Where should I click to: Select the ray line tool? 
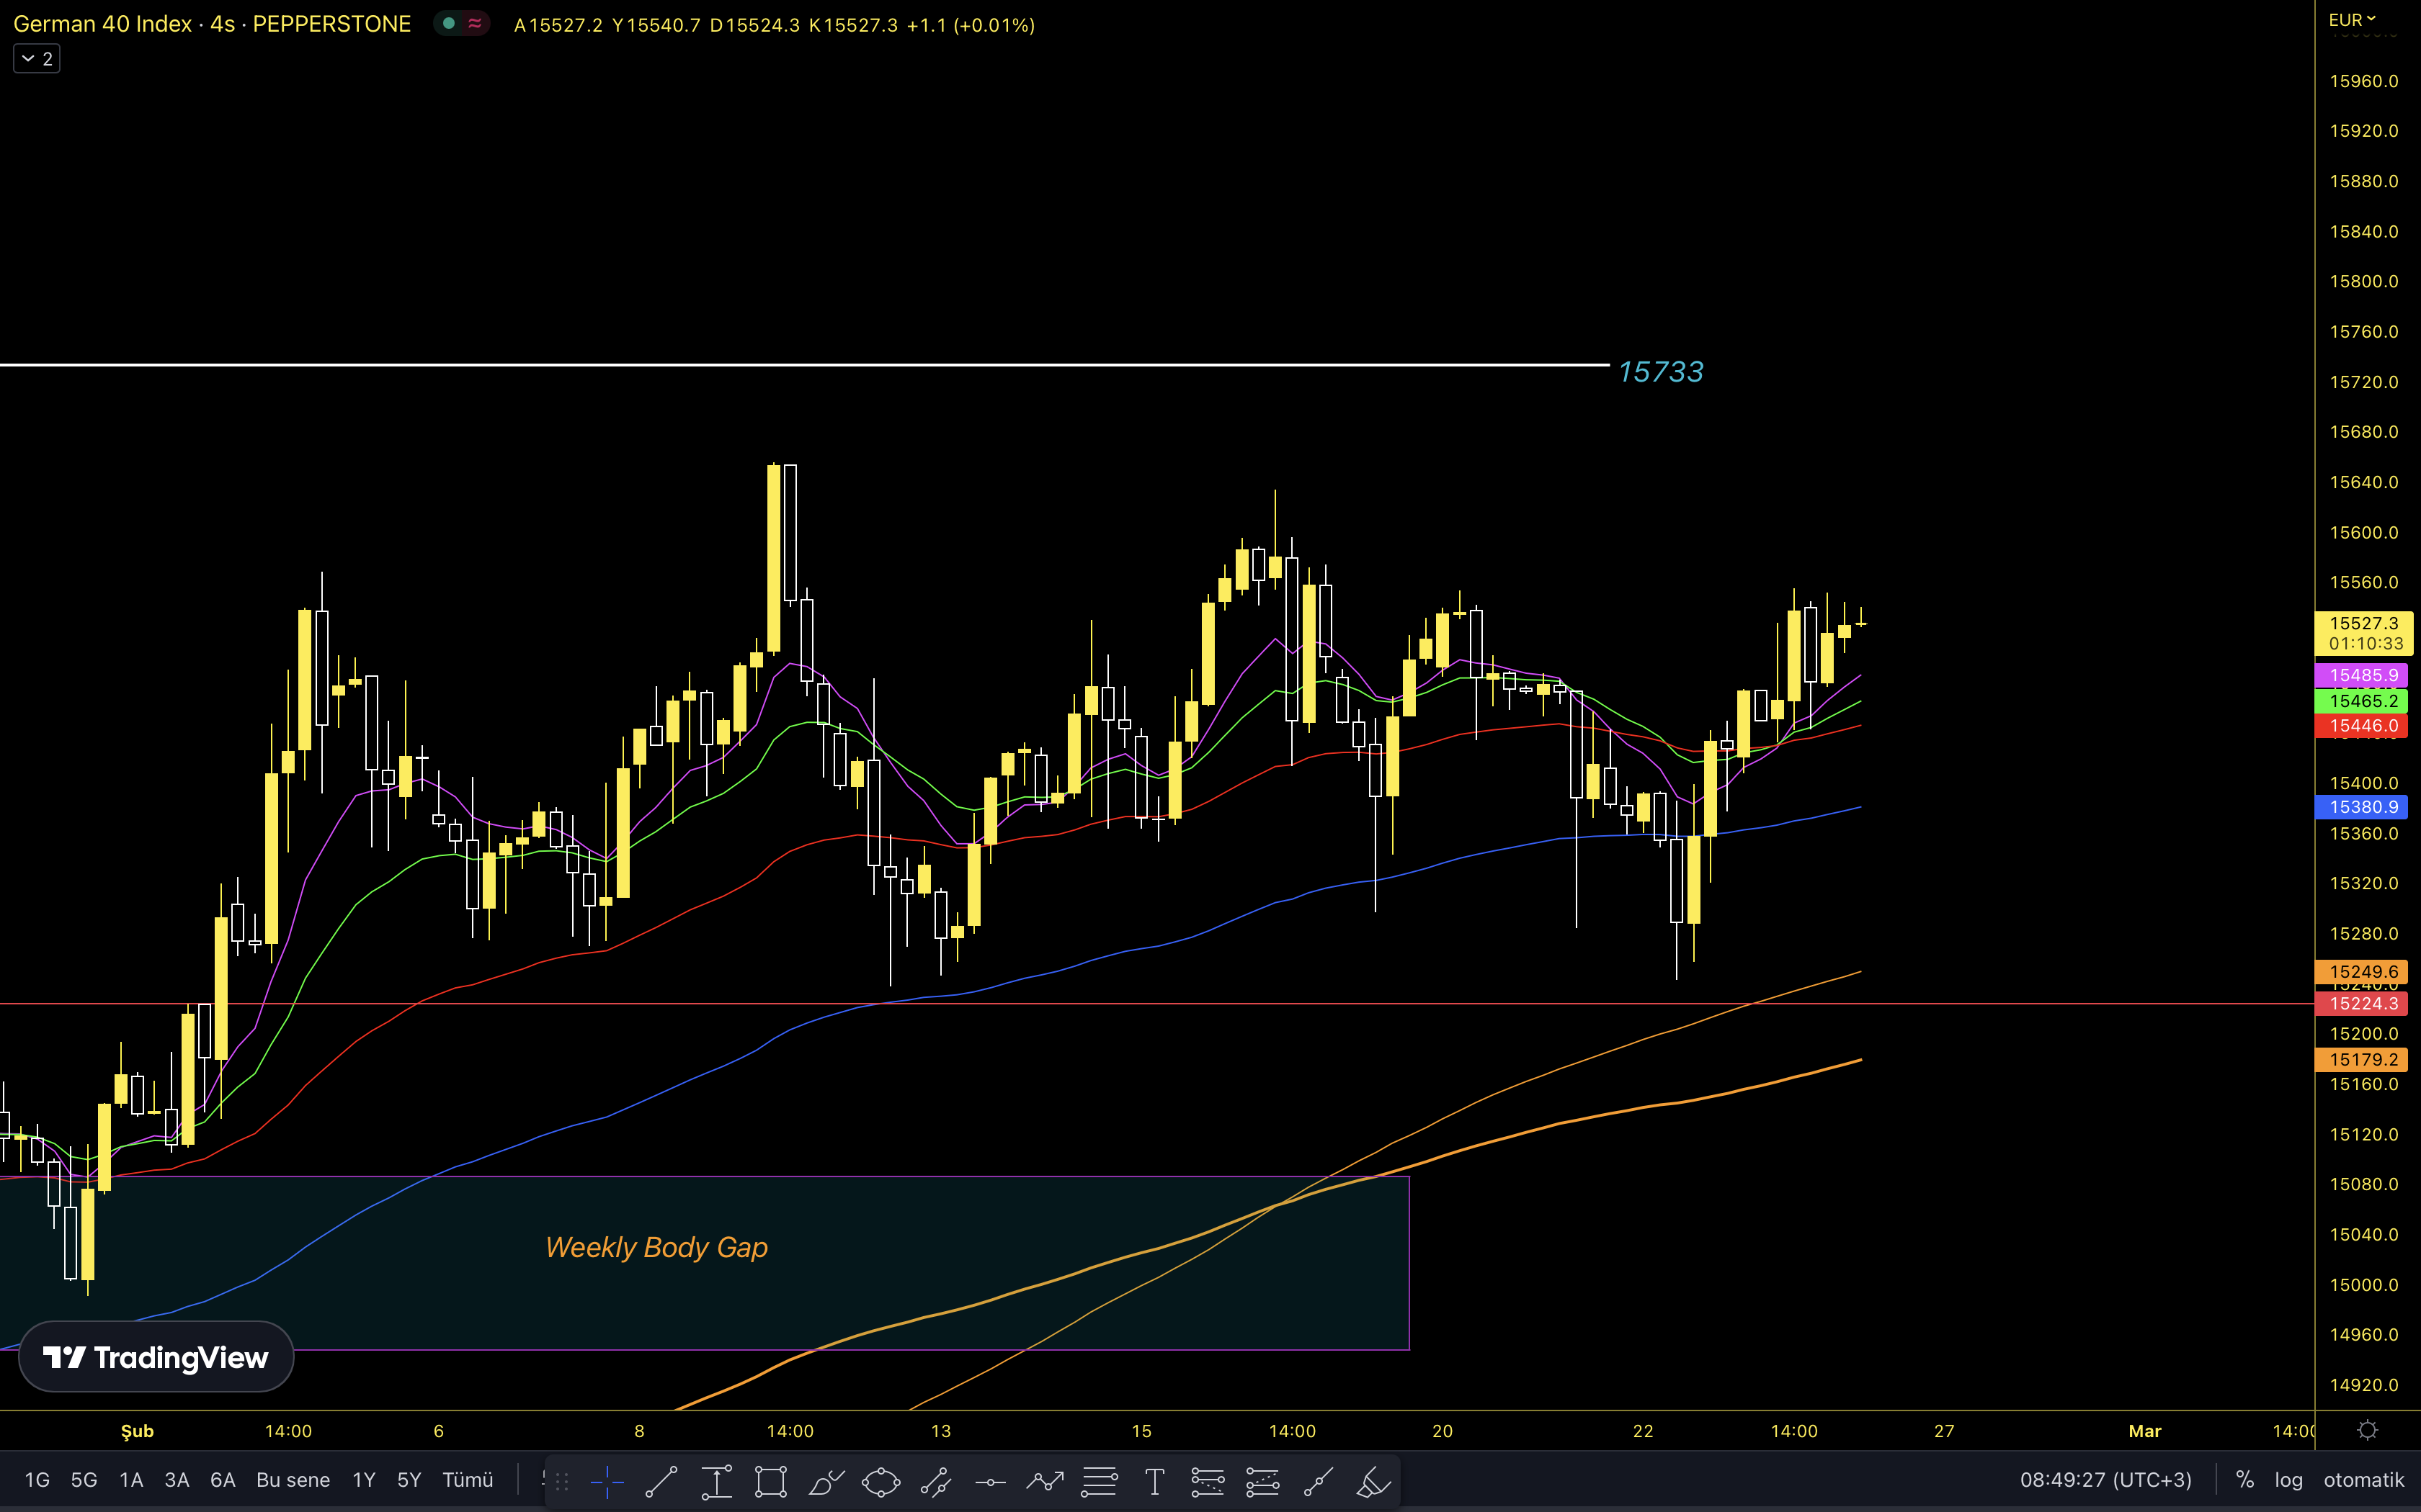pyautogui.click(x=1319, y=1481)
